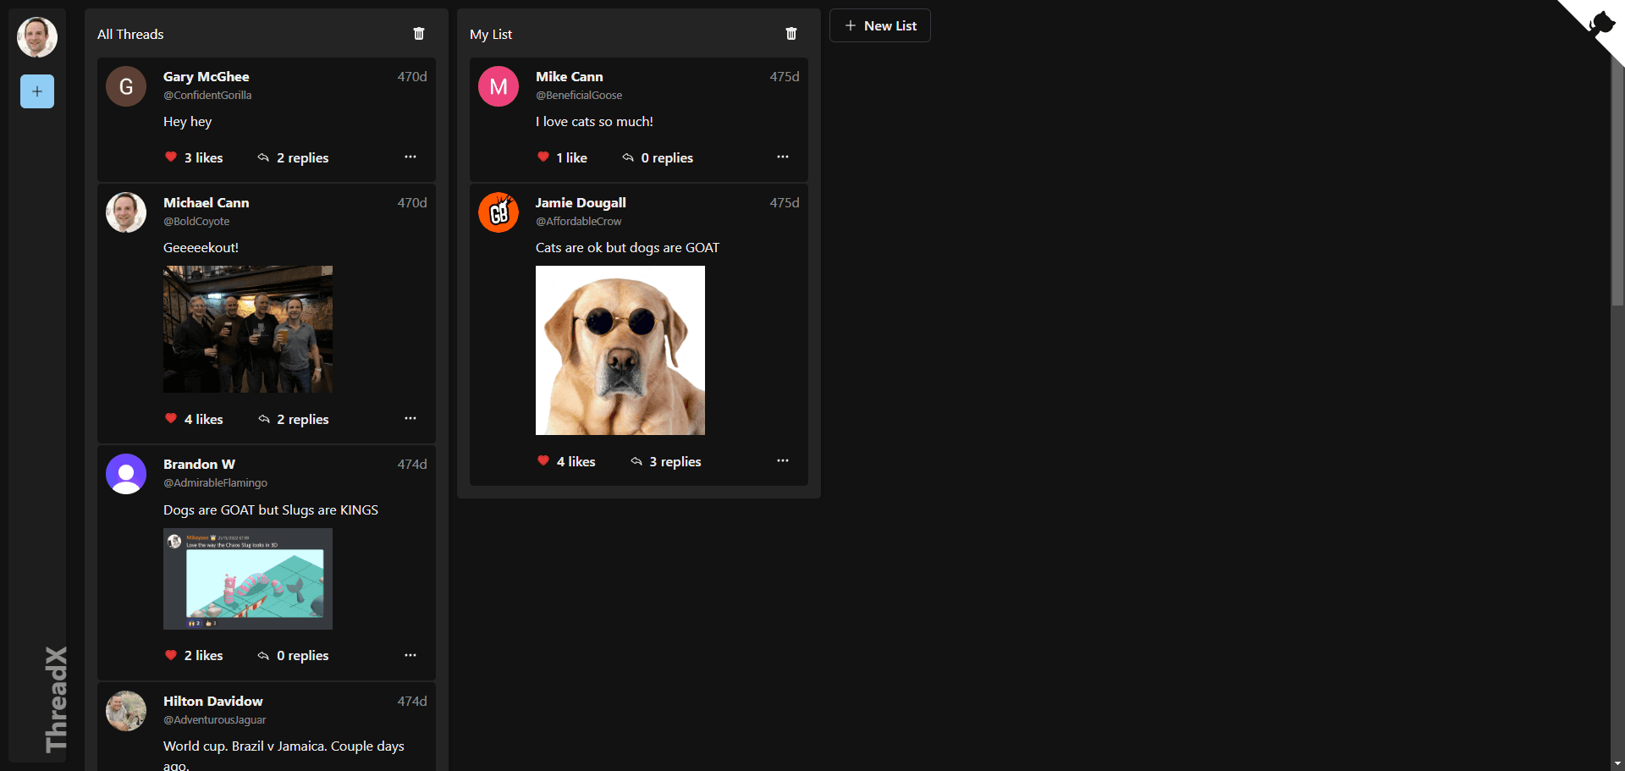Open the 2 replies on Michael Cann's post

click(302, 419)
